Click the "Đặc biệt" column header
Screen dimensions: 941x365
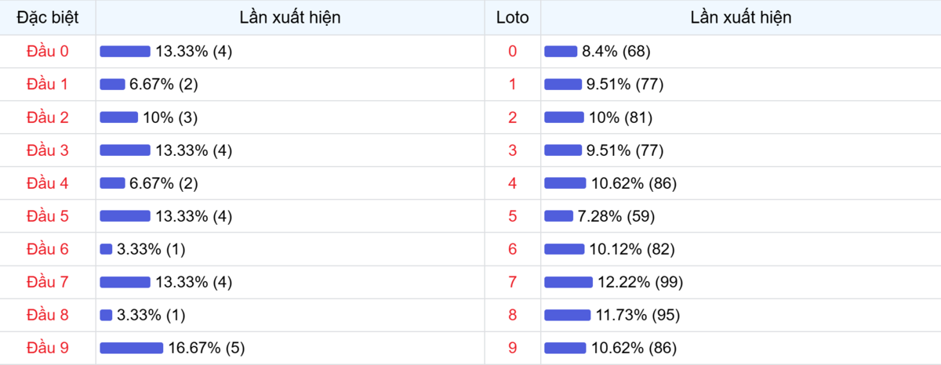click(48, 17)
